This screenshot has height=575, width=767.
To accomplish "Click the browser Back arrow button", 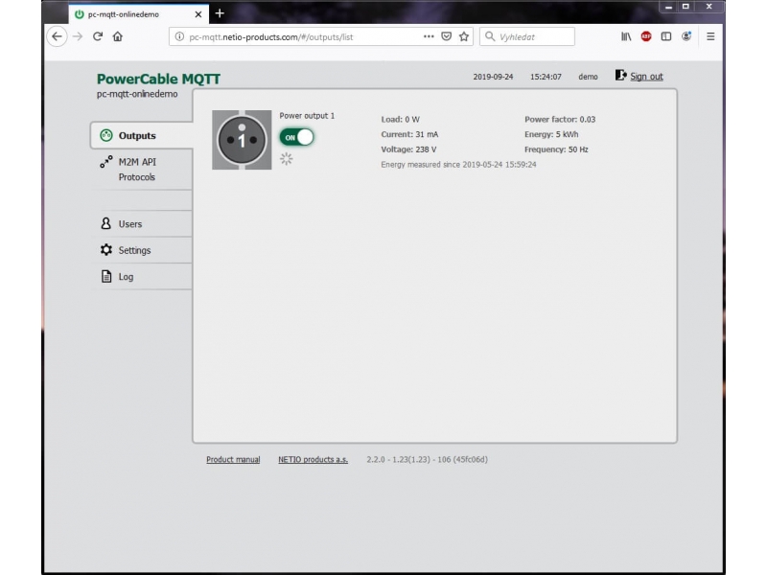I will (57, 36).
